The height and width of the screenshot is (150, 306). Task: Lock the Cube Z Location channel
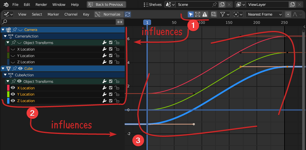point(117,101)
